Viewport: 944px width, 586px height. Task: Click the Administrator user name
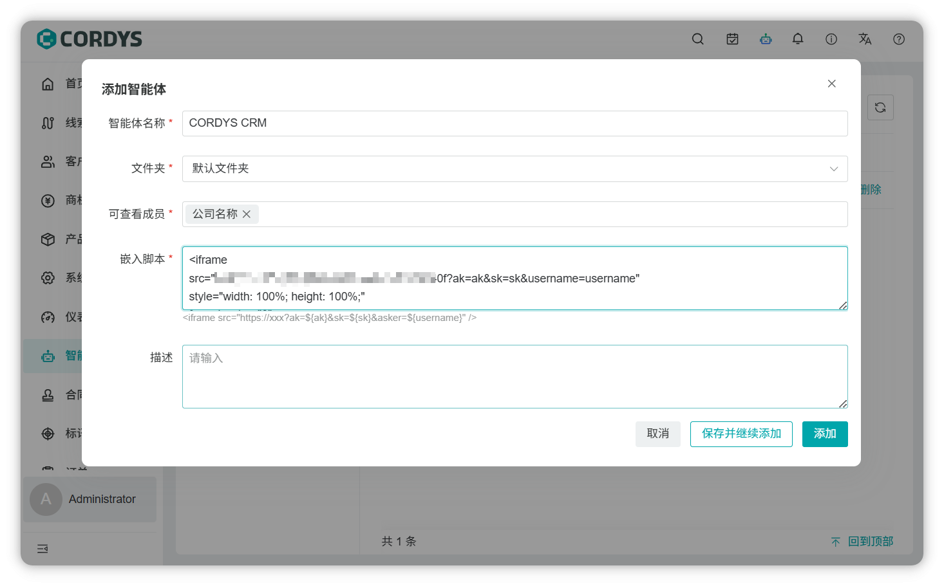102,499
